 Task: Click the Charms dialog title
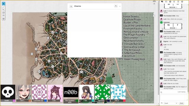[x=78, y=6]
